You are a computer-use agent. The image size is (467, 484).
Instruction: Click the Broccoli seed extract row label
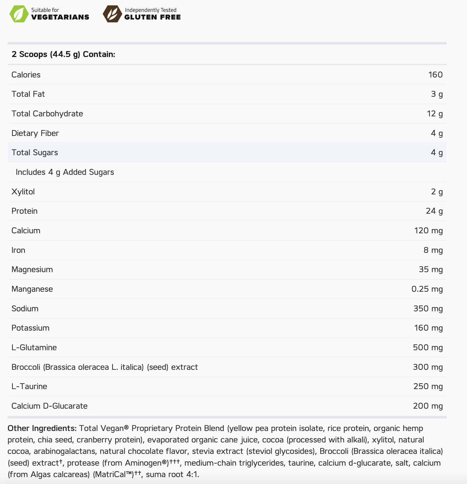[105, 367]
